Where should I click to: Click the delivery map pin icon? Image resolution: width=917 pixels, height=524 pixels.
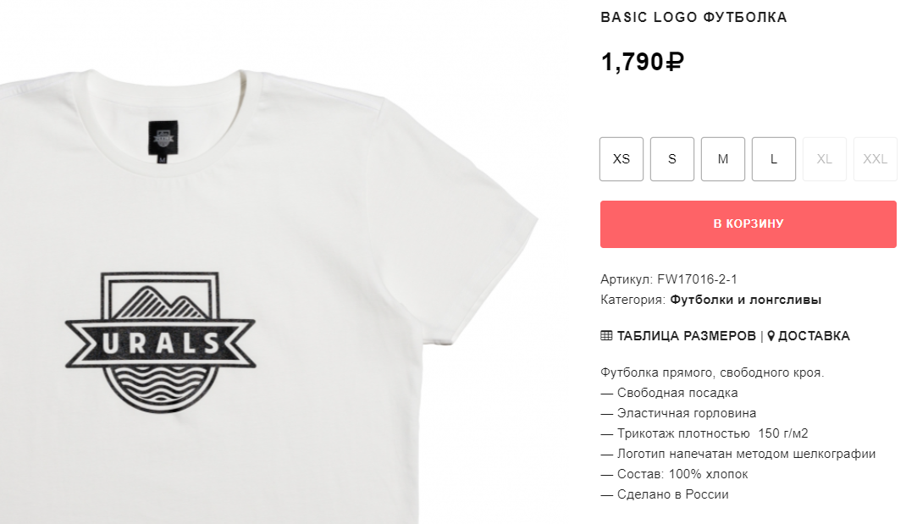pos(771,336)
